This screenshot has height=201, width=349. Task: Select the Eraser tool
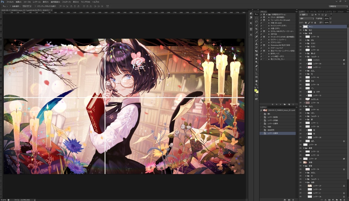(x=256, y=51)
